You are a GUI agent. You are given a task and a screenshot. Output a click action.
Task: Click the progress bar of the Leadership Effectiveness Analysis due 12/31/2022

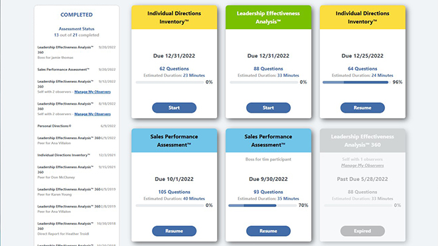click(x=264, y=82)
